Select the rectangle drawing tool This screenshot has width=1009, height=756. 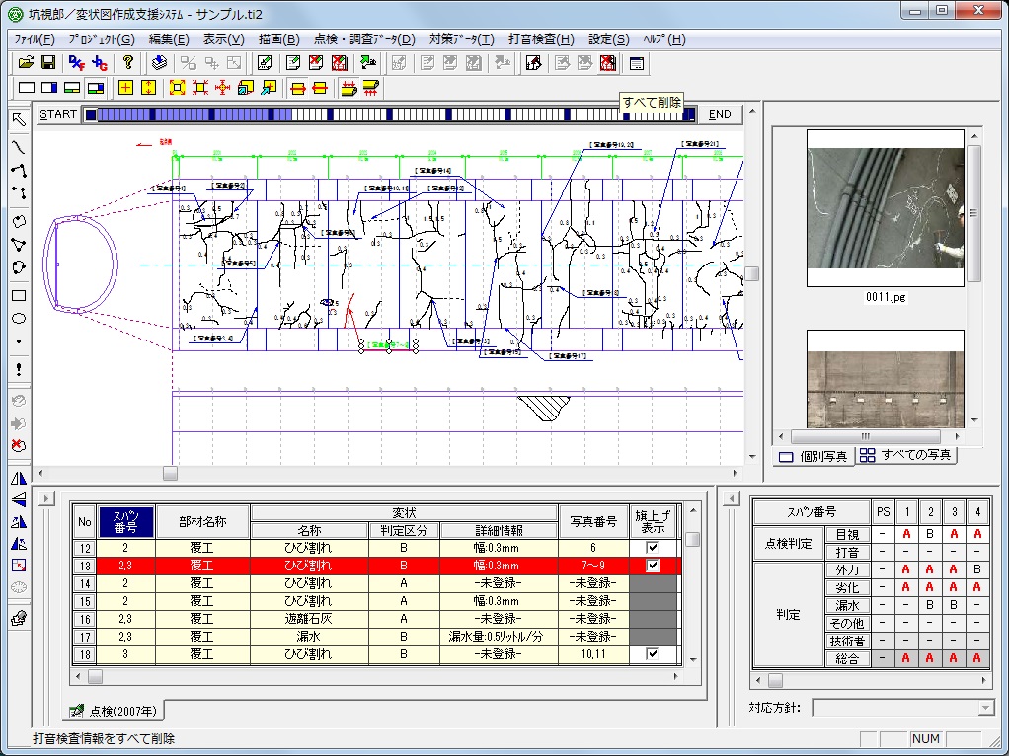coord(18,295)
